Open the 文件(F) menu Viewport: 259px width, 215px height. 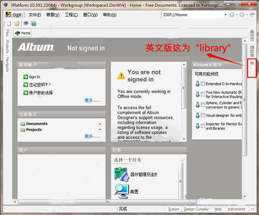(x=35, y=15)
